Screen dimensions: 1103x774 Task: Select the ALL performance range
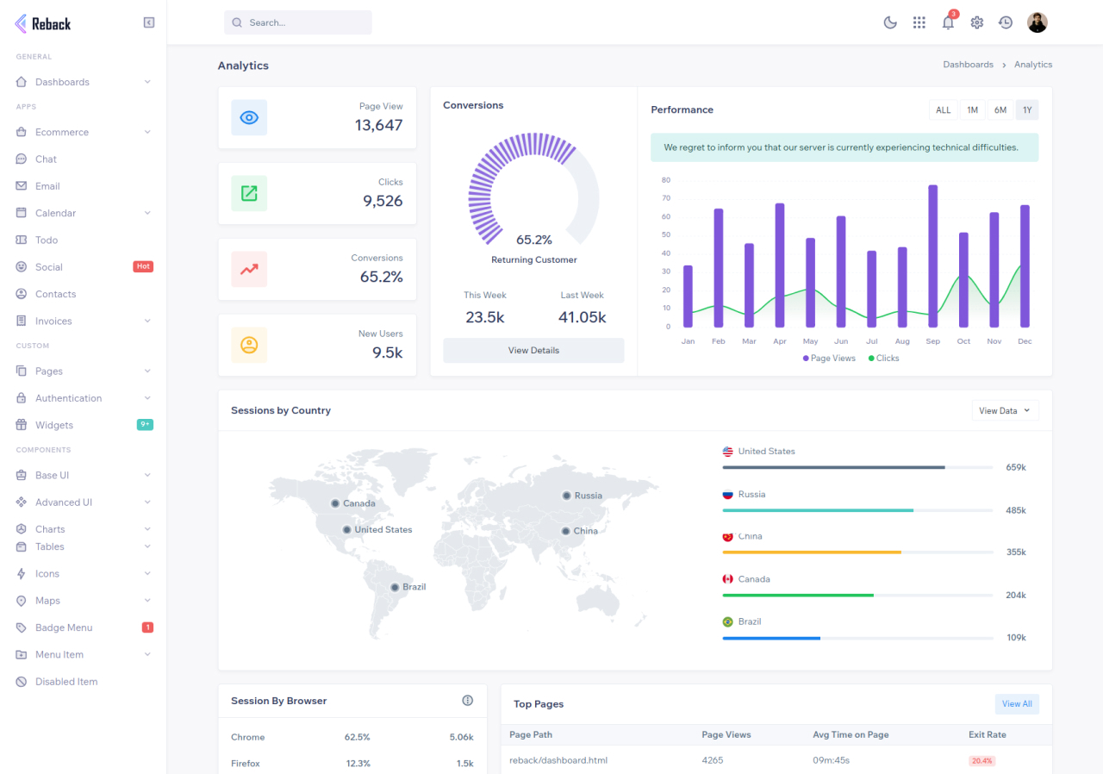pyautogui.click(x=944, y=109)
